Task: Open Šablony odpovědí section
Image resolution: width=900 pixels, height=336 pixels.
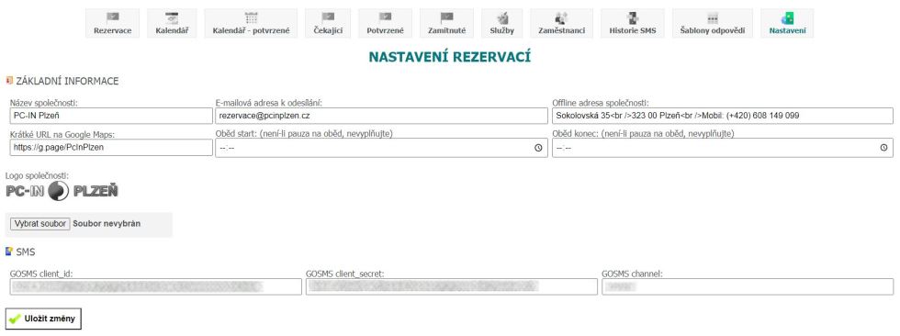Action: (x=713, y=24)
